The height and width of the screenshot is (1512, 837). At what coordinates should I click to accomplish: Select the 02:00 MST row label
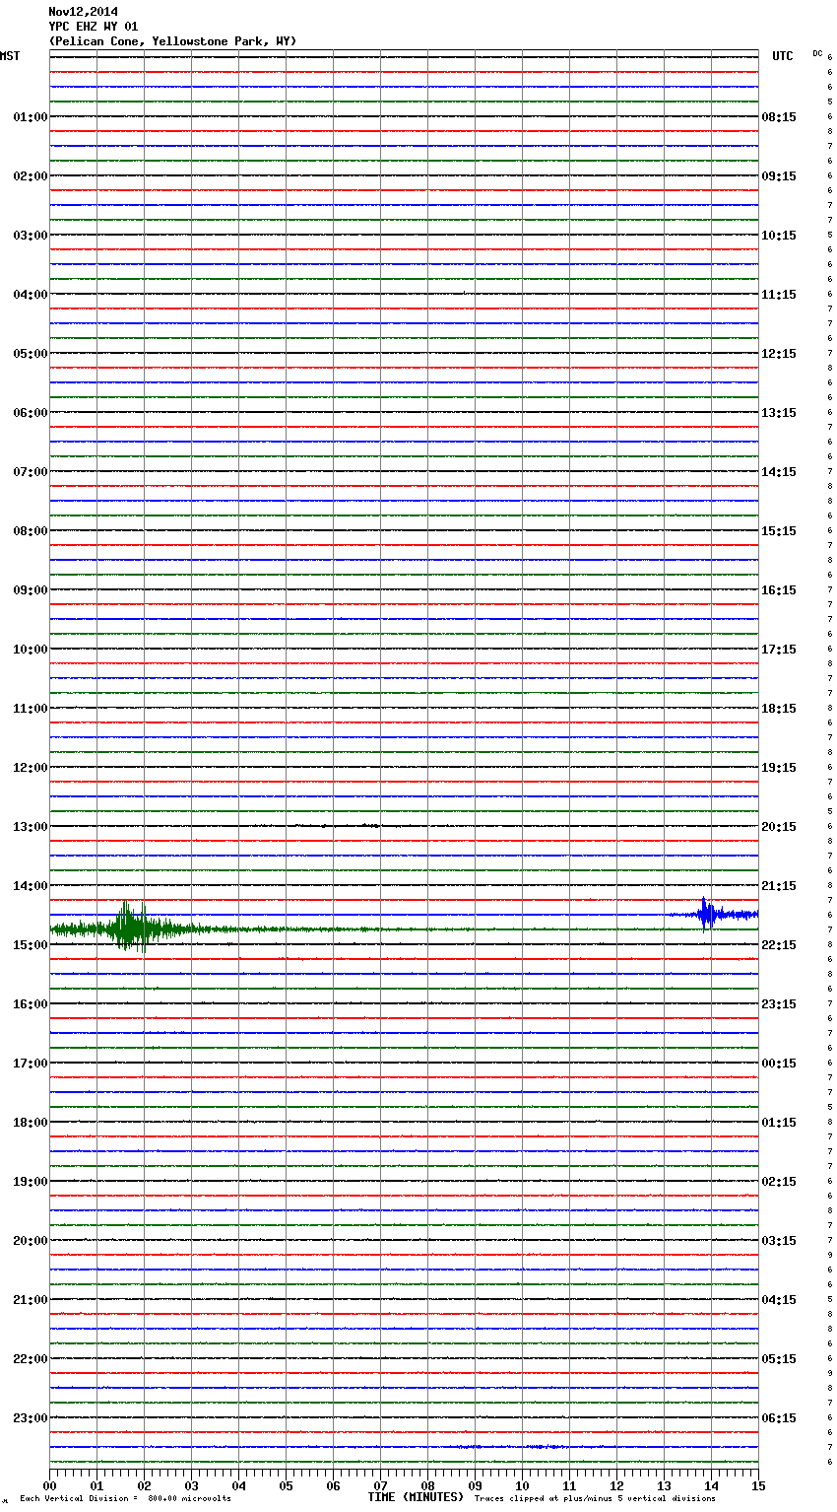[x=31, y=176]
